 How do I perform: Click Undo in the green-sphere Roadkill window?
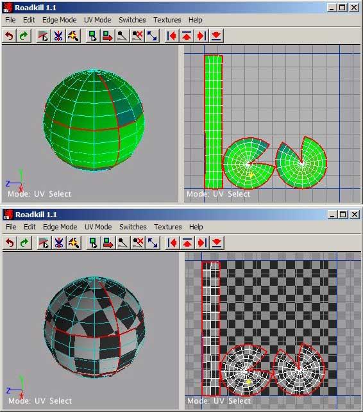tap(10, 35)
